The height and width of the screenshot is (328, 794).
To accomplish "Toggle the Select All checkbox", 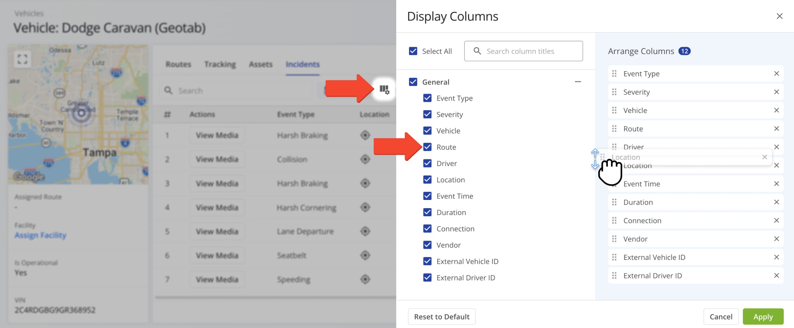I will pos(413,51).
